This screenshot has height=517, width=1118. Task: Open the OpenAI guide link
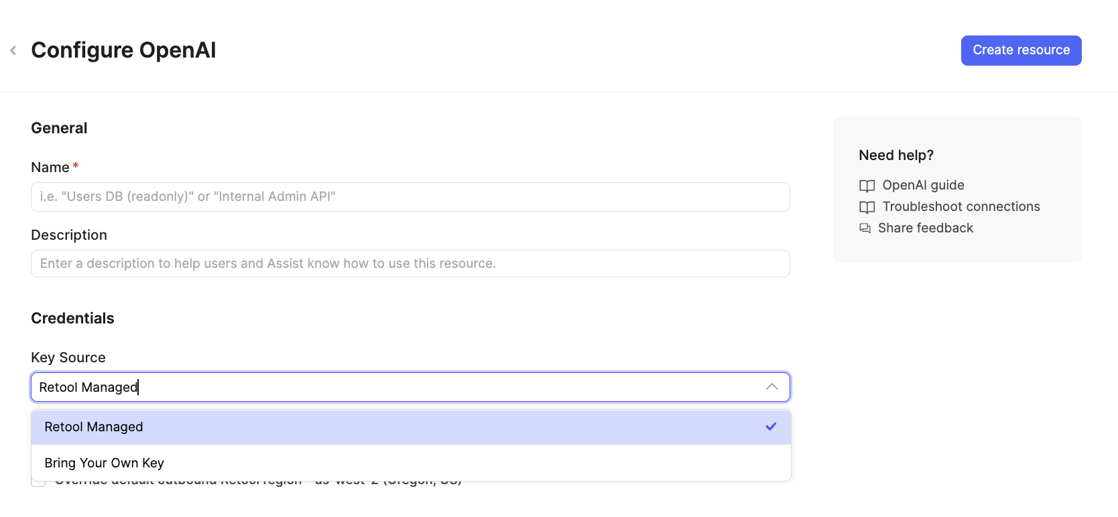pyautogui.click(x=923, y=185)
